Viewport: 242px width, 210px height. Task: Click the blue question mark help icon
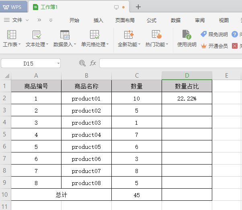235,34
